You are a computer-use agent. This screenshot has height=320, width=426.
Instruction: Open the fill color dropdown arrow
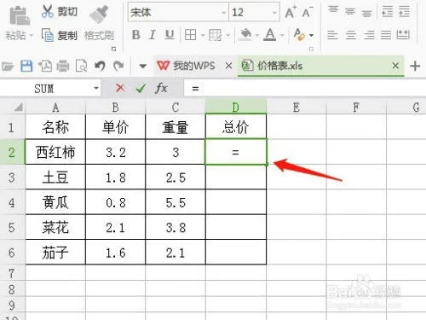(257, 36)
